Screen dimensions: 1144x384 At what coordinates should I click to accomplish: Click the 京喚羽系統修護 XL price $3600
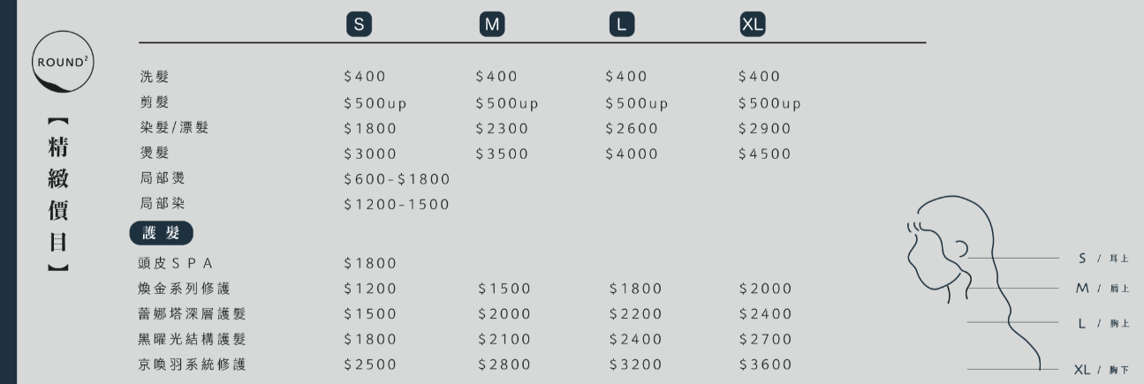(765, 365)
